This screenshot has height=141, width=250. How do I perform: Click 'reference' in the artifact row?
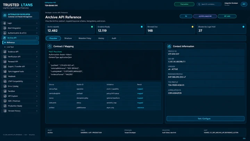click(x=141, y=108)
